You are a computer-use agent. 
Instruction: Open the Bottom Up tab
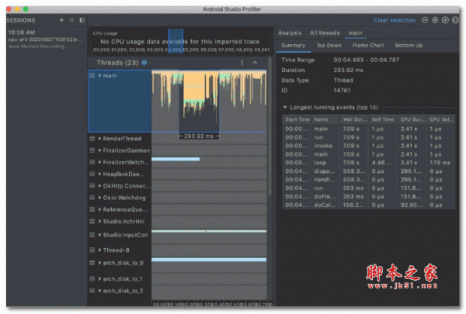(x=409, y=46)
